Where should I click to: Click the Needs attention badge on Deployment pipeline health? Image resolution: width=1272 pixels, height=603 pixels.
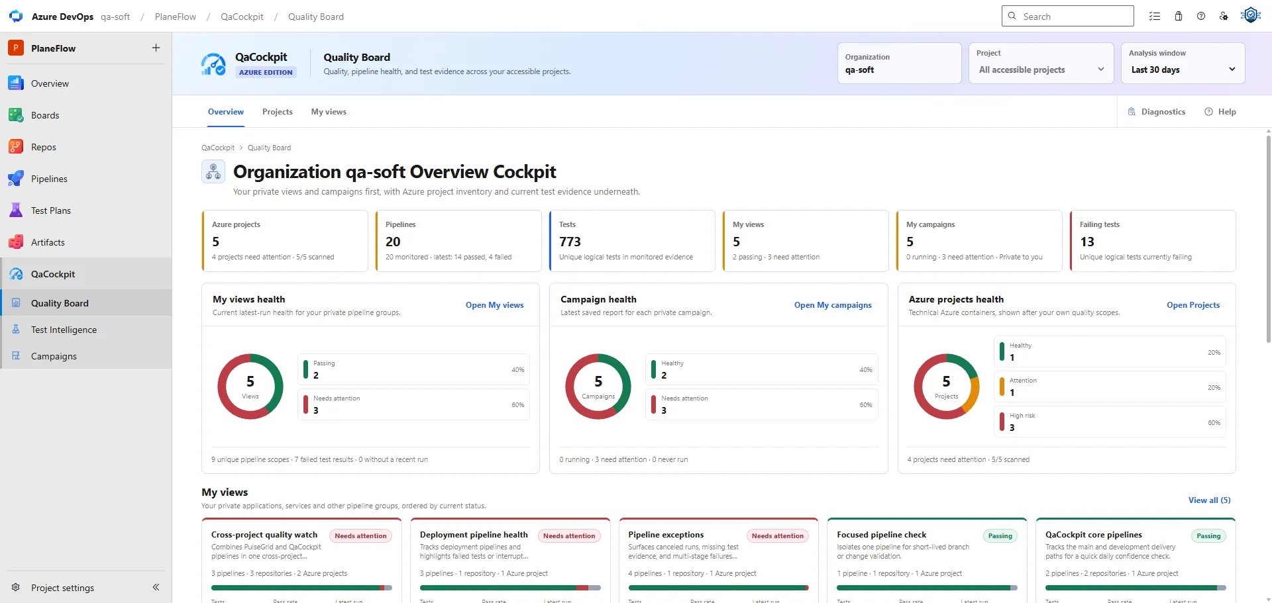pos(569,536)
